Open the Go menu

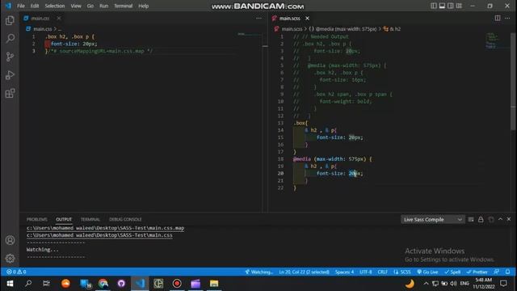(x=90, y=6)
